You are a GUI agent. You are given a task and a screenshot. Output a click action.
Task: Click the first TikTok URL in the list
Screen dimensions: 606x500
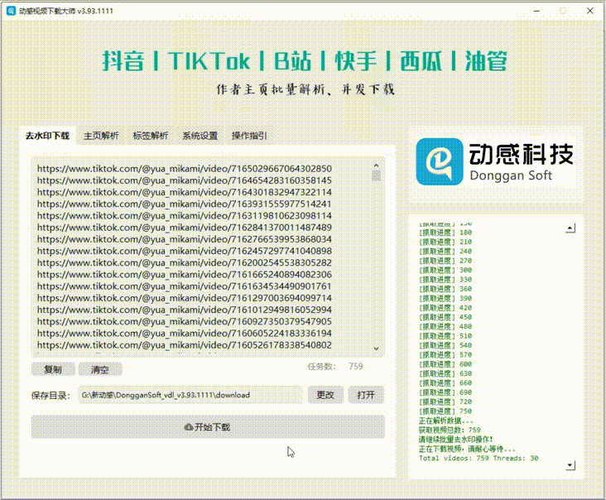(184, 168)
